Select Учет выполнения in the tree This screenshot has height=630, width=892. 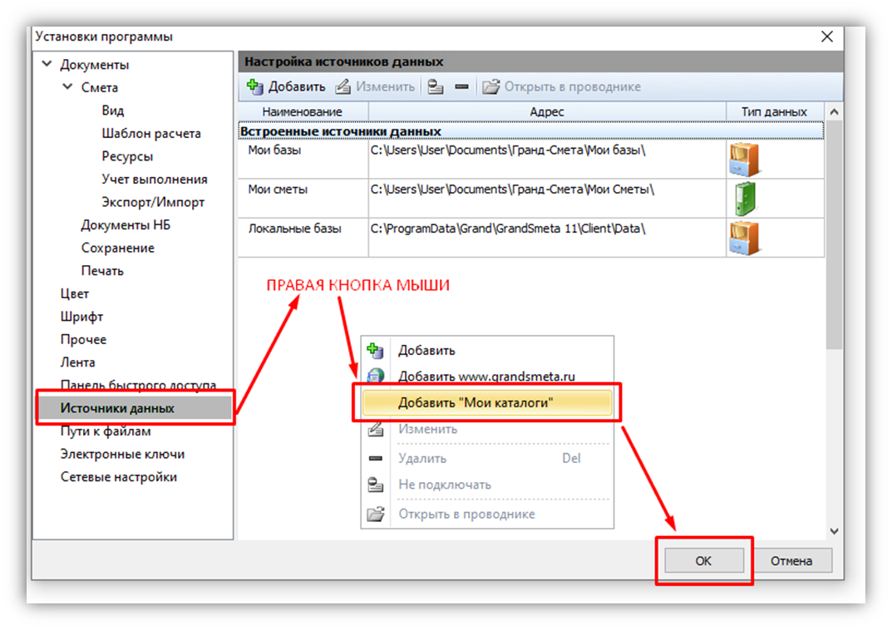click(154, 179)
